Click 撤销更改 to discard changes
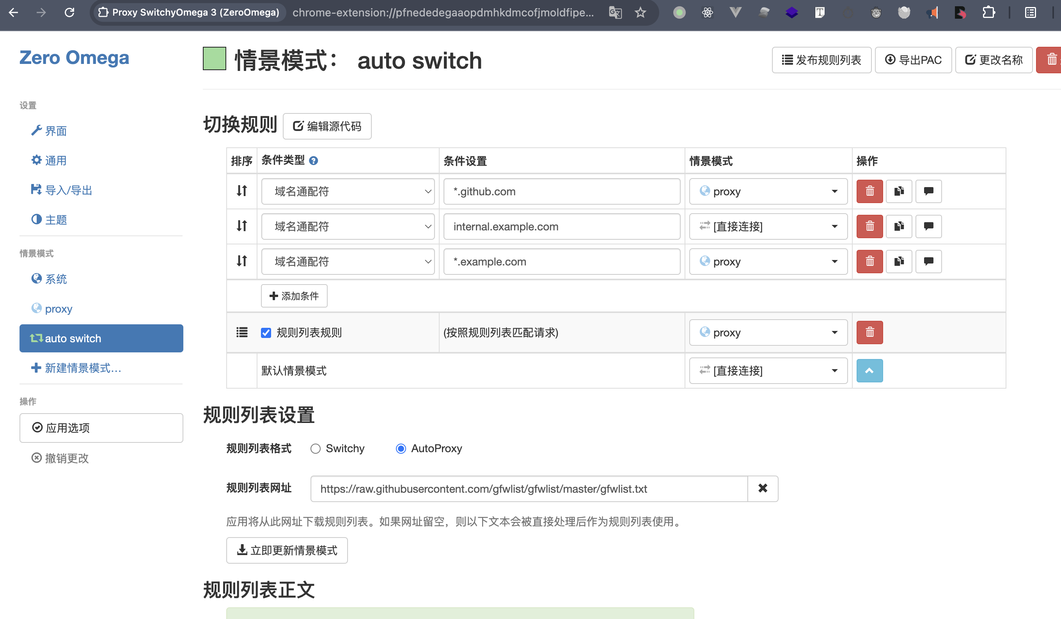The image size is (1061, 619). click(x=60, y=458)
